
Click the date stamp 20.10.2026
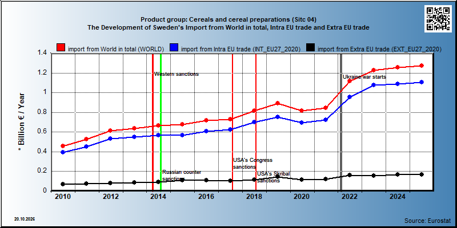(x=24, y=219)
